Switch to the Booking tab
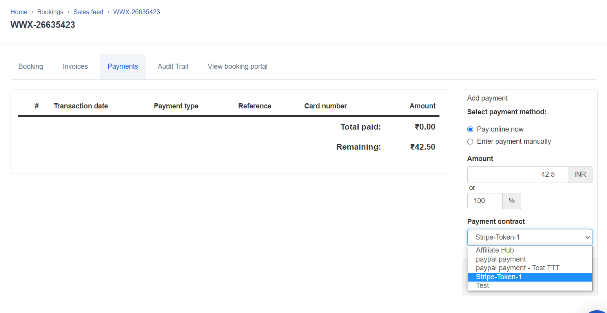The width and height of the screenshot is (607, 313). point(31,66)
